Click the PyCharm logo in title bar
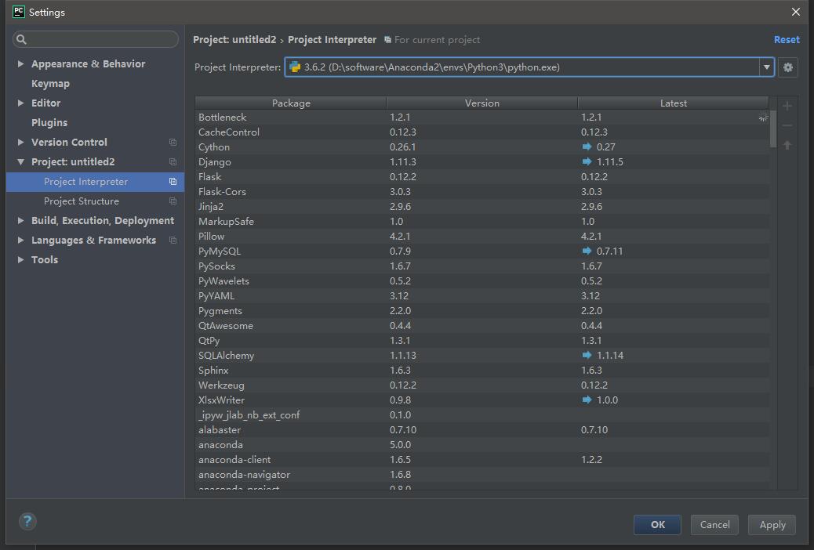The image size is (814, 550). (x=19, y=12)
